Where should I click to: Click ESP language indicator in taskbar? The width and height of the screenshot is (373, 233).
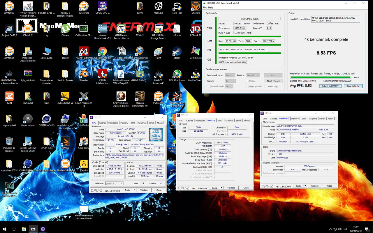pyautogui.click(x=346, y=229)
